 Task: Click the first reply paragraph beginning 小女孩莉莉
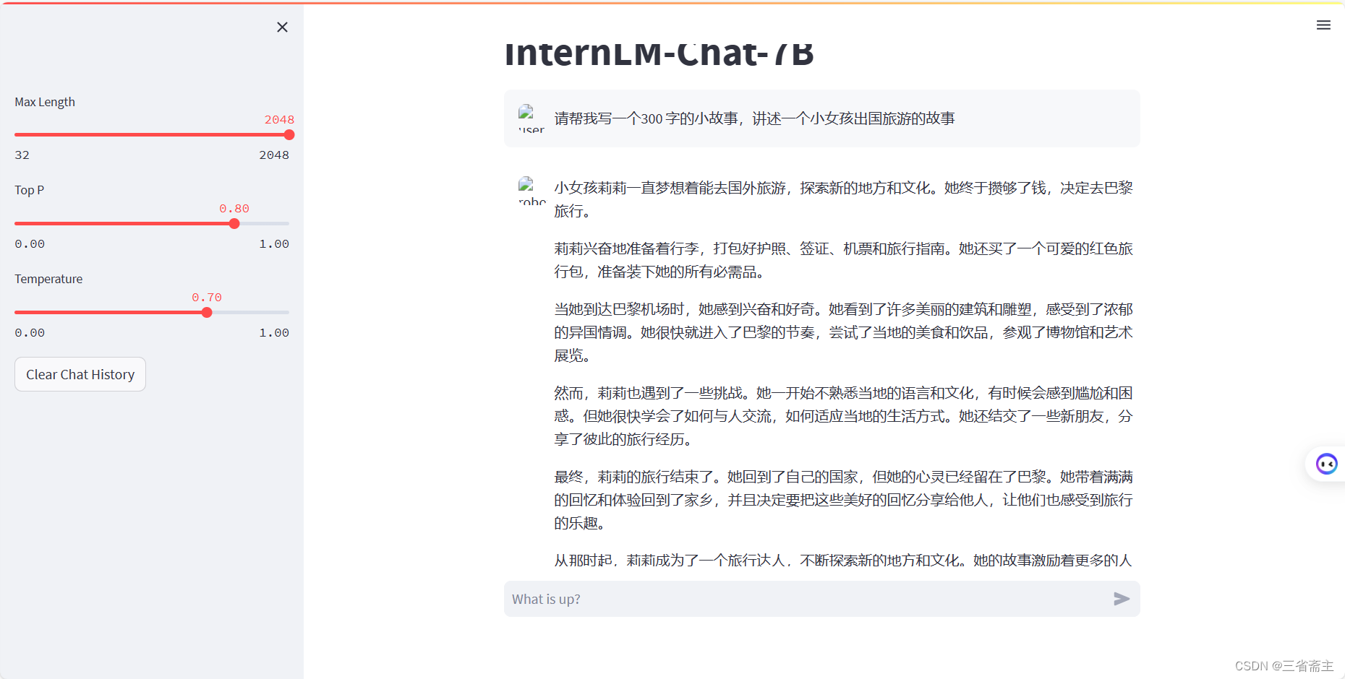pyautogui.click(x=843, y=199)
